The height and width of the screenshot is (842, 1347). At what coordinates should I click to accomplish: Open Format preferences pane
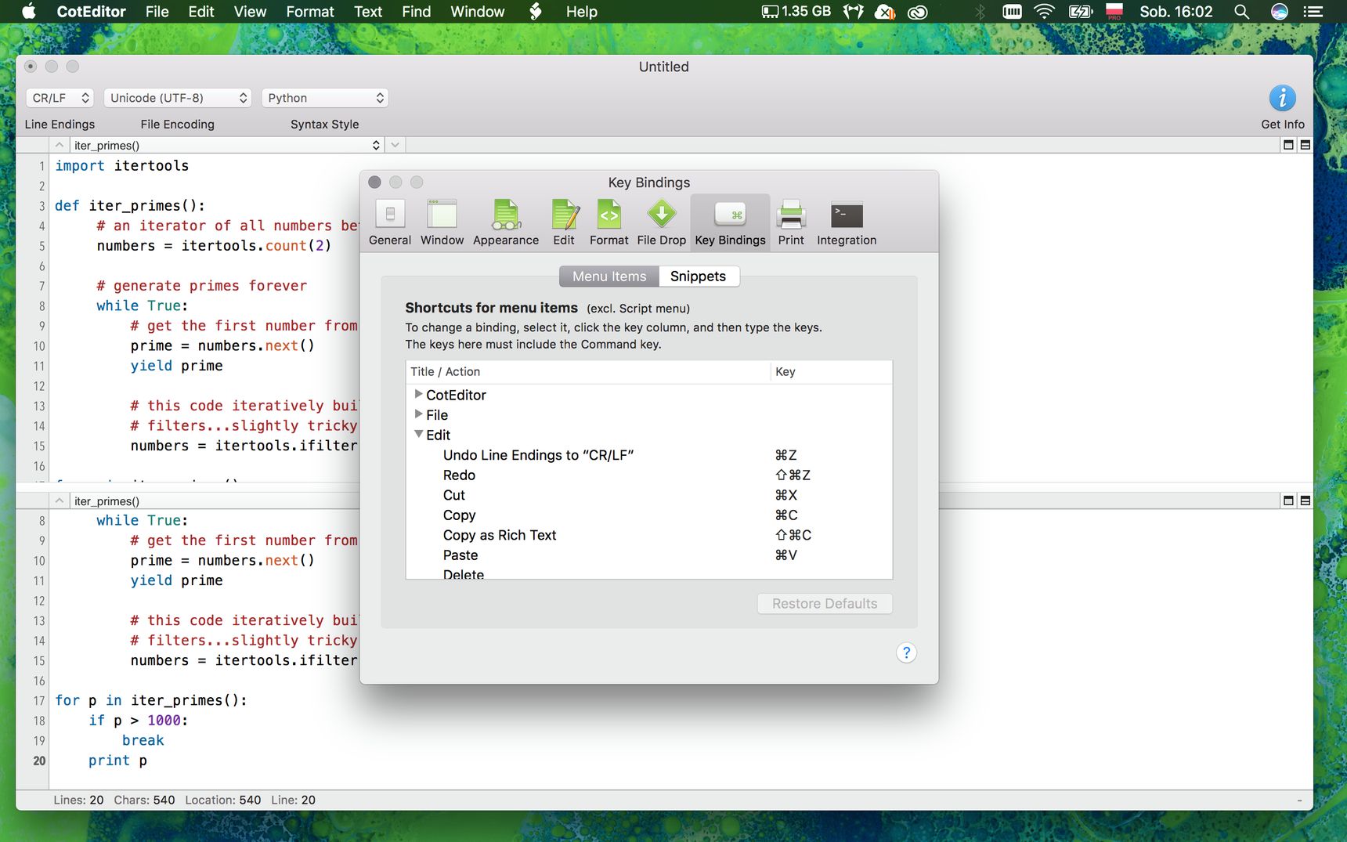click(608, 222)
